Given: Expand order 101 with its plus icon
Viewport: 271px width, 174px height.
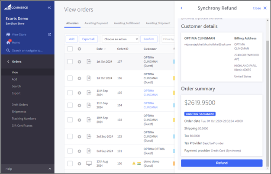Looking at the screenshot, I should 79,151.
